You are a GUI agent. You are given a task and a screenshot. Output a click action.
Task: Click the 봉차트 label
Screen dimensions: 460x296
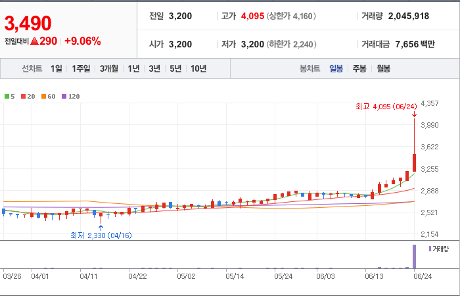pos(310,68)
